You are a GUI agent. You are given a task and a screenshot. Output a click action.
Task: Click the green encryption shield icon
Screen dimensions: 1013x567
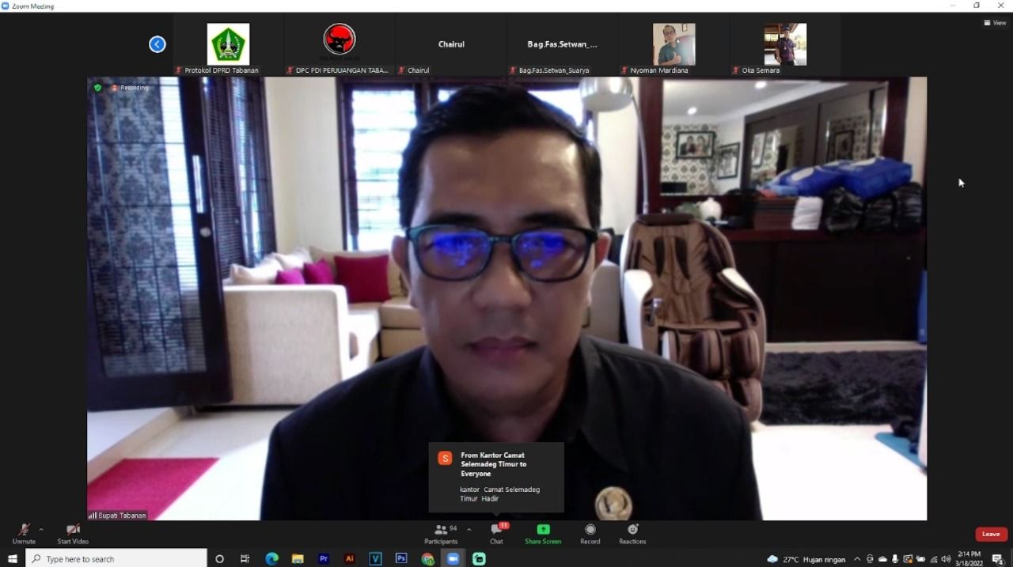click(98, 88)
